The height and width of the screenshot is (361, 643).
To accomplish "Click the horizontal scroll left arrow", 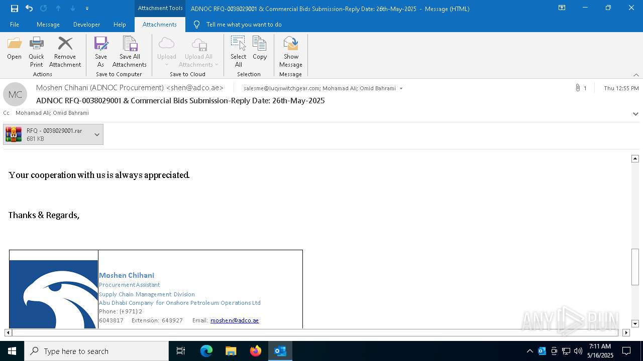I will 8,332.
